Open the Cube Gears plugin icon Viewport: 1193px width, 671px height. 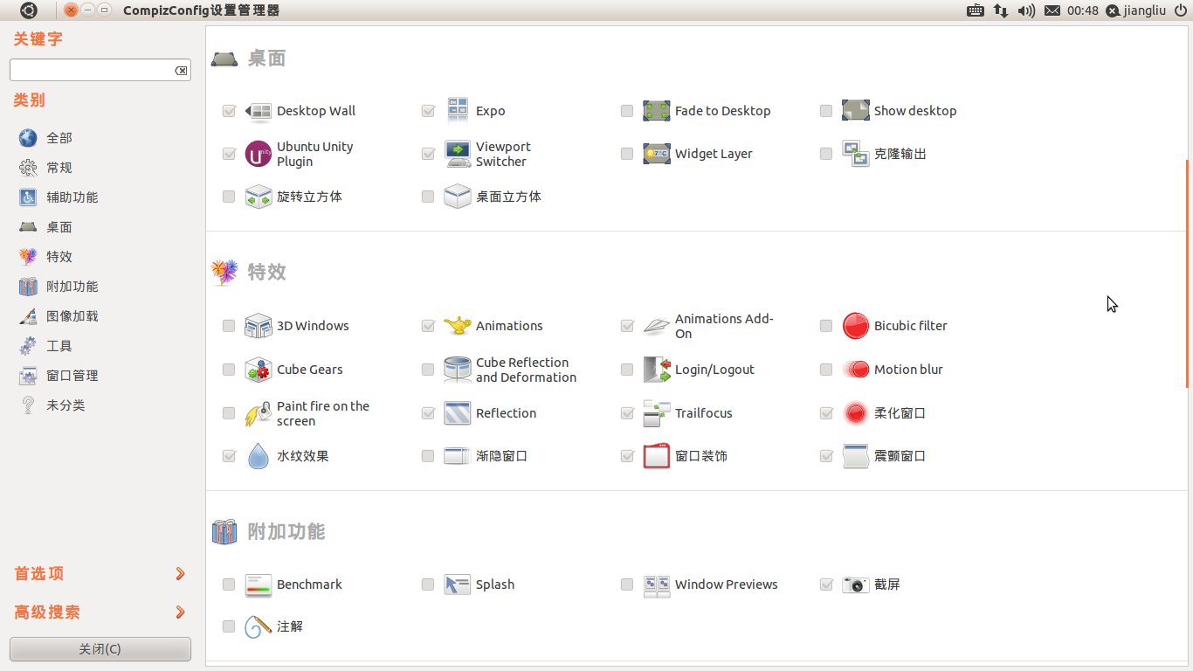coord(259,370)
